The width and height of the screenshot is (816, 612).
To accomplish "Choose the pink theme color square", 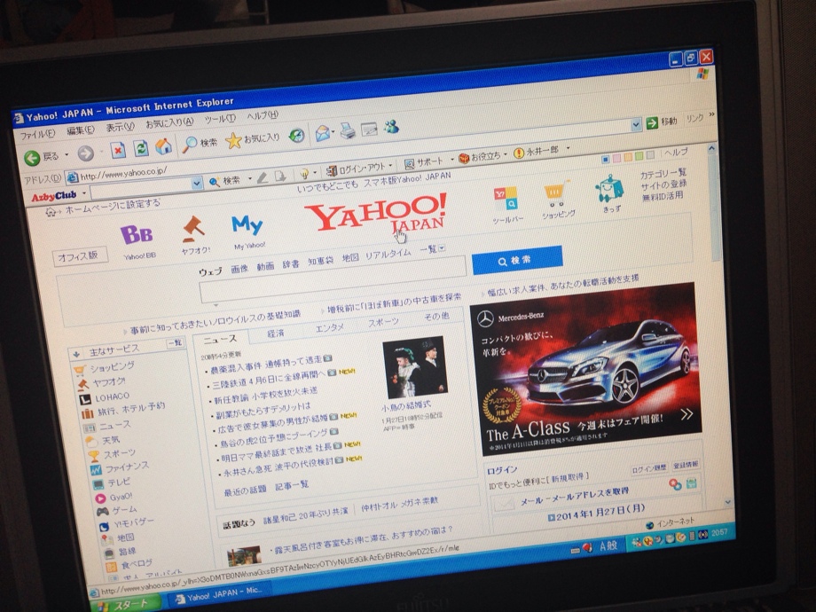I will 616,158.
